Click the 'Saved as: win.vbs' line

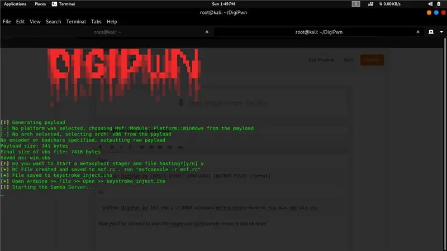25,158
